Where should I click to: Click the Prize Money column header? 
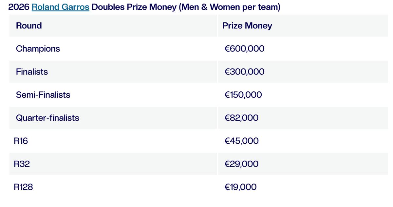247,26
